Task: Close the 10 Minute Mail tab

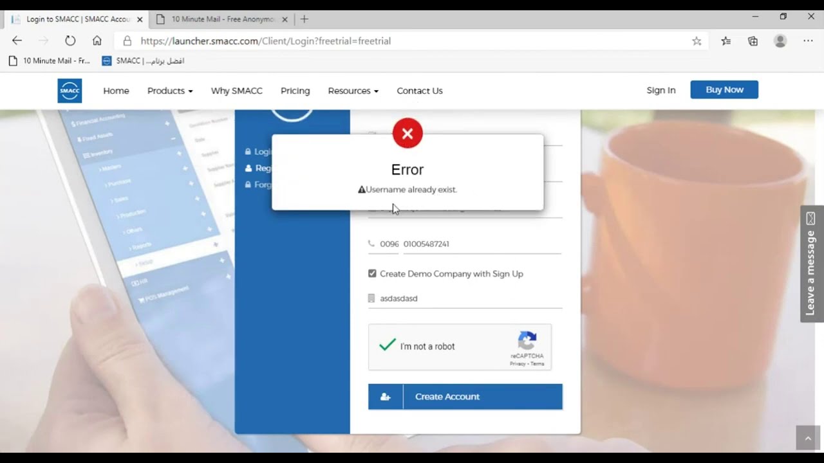Action: 285,19
